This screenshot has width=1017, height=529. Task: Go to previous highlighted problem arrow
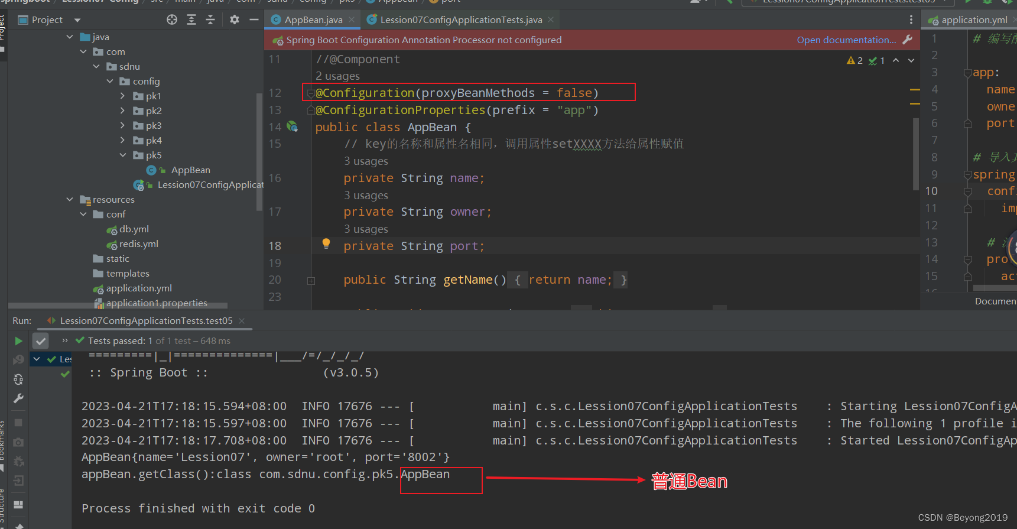coord(896,60)
